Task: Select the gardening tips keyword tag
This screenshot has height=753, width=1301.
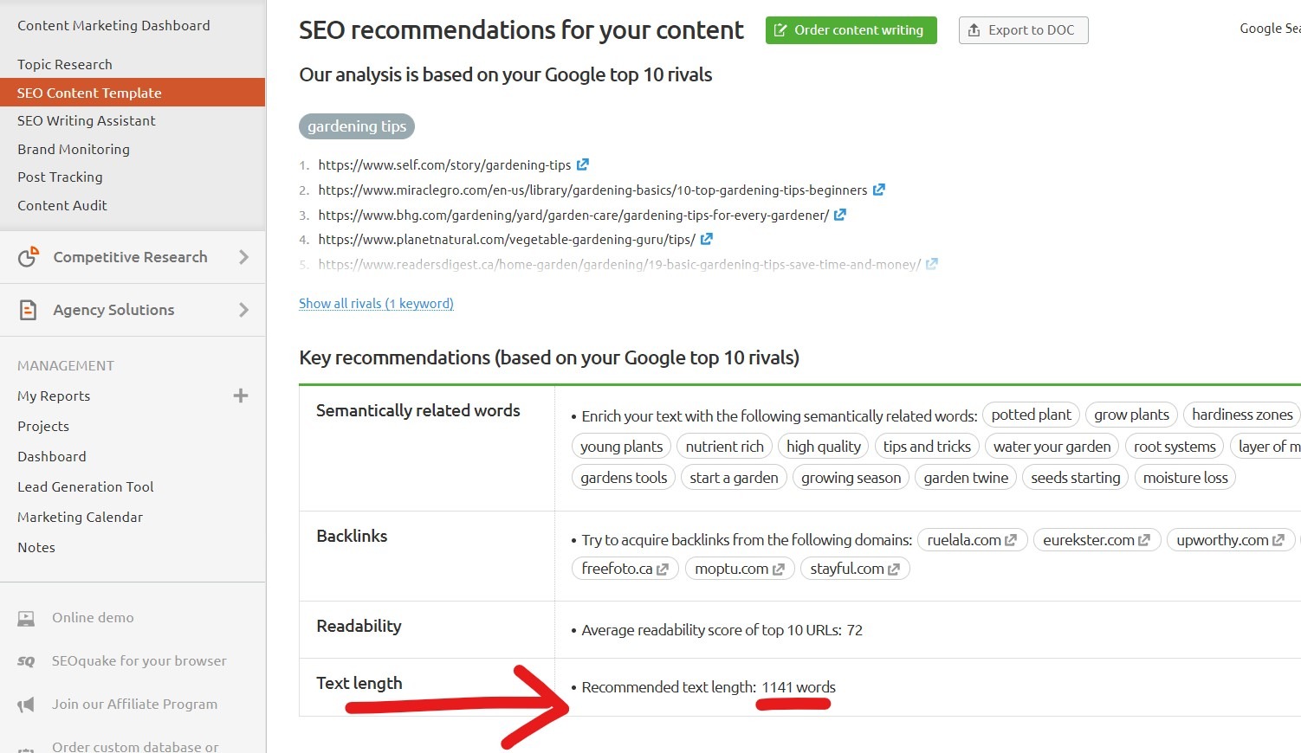Action: tap(357, 126)
